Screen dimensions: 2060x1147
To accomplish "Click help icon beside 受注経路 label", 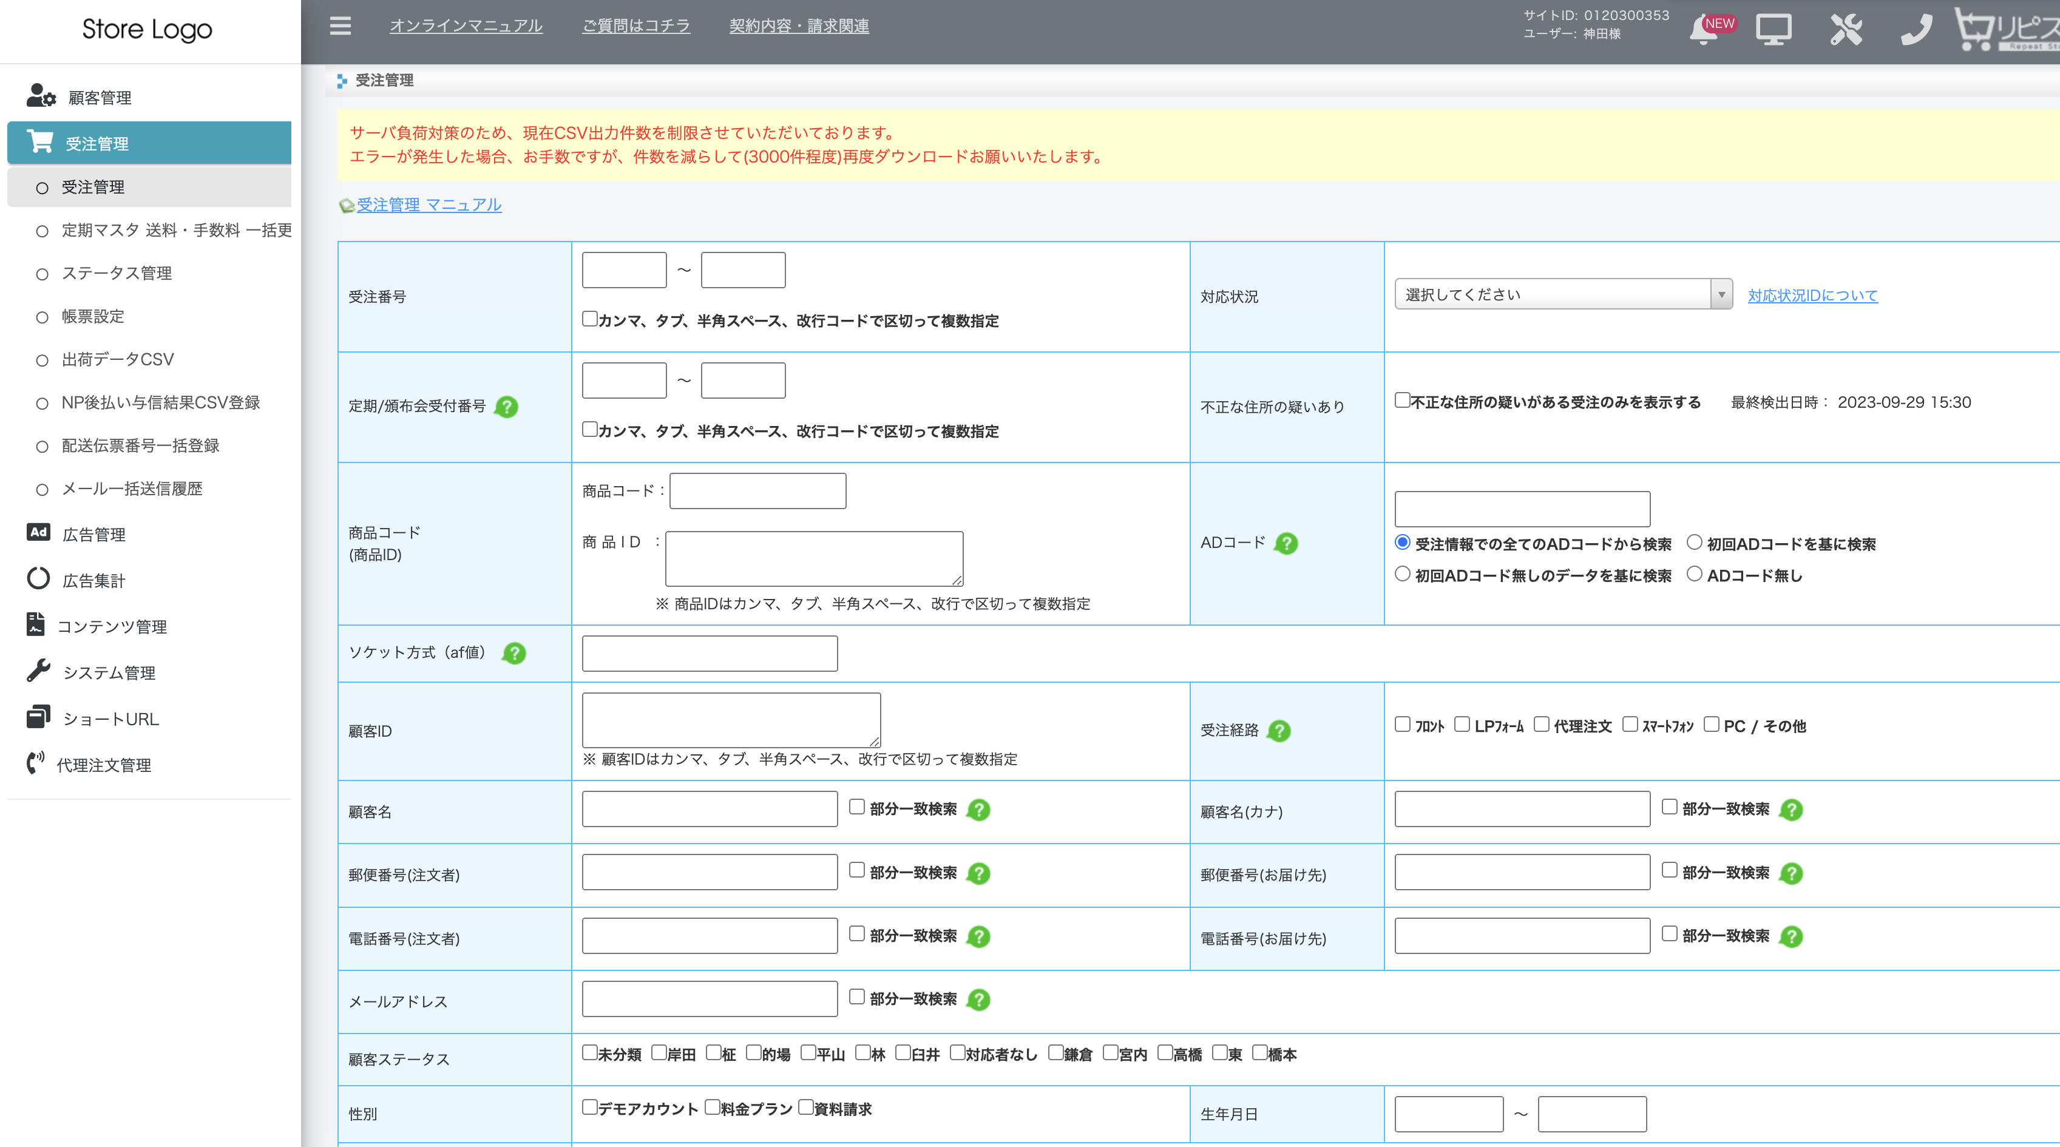I will [x=1279, y=731].
